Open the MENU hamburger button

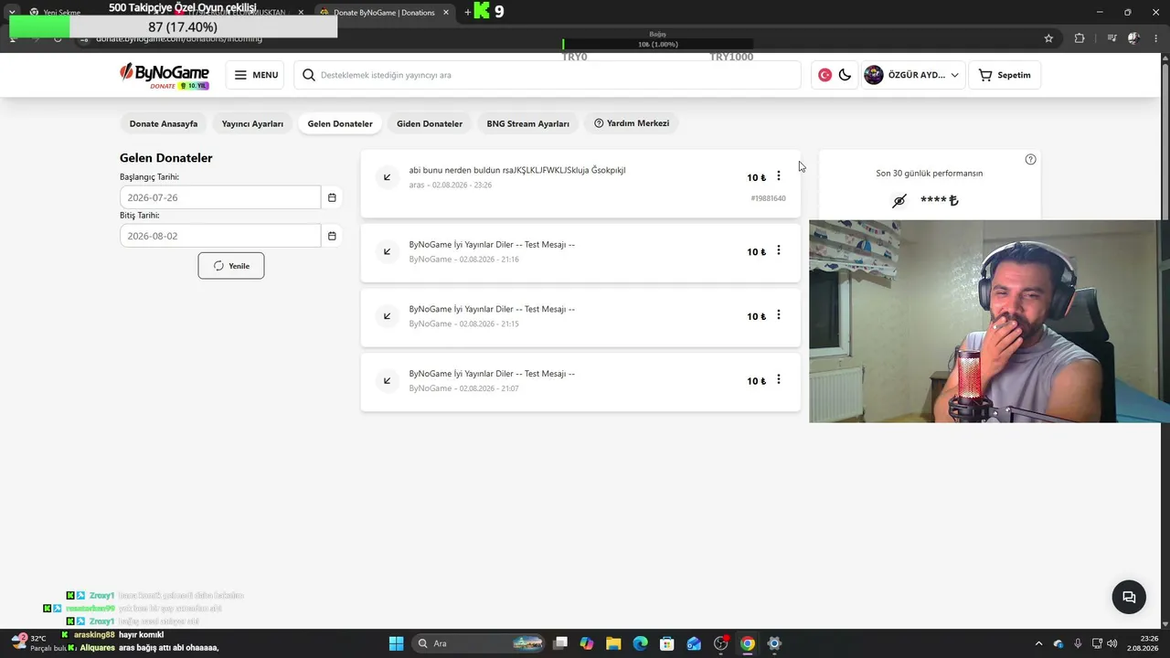pyautogui.click(x=256, y=75)
